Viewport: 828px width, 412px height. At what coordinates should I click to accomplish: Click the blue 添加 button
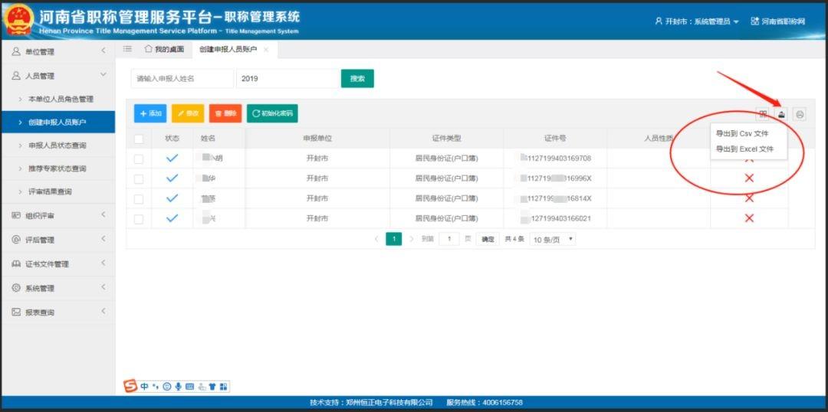click(150, 113)
